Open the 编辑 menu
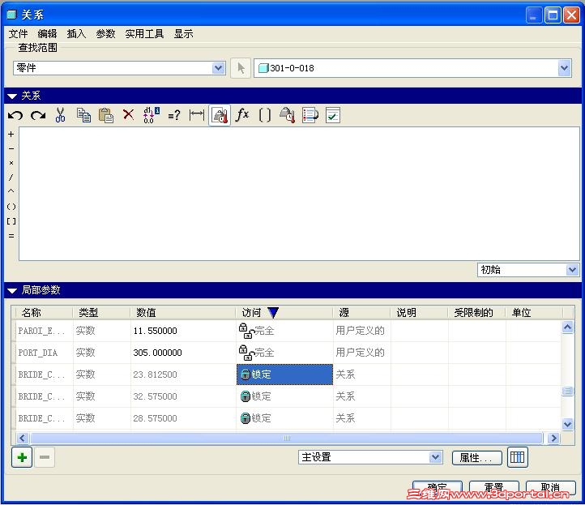The width and height of the screenshot is (585, 505). click(47, 34)
